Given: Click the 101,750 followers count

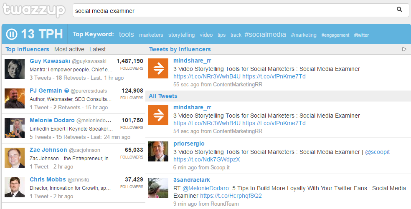Looking at the screenshot, I should coord(132,120).
